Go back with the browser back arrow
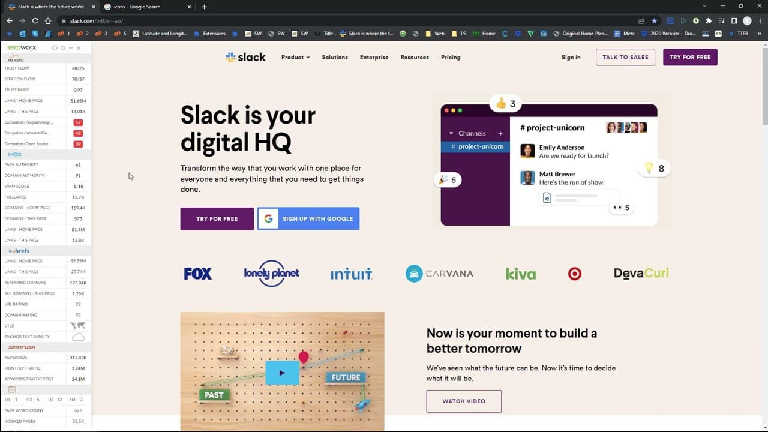The image size is (768, 432). 9,20
